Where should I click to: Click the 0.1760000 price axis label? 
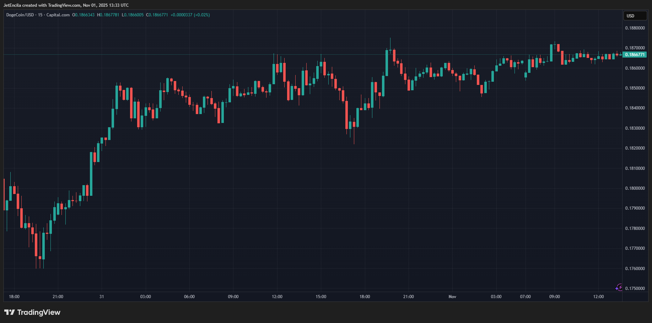pos(635,269)
